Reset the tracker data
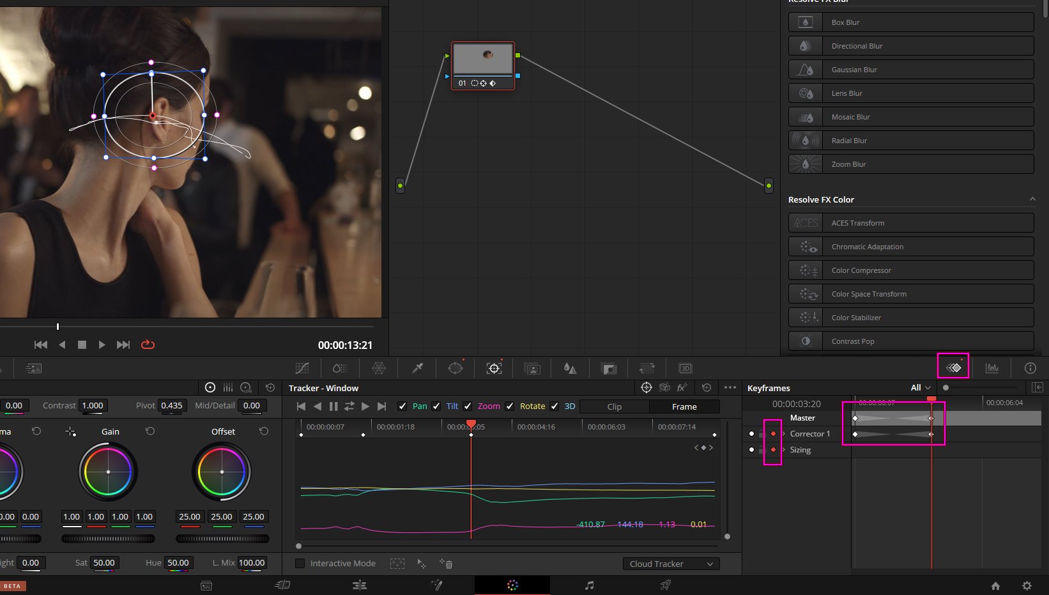 [x=707, y=387]
